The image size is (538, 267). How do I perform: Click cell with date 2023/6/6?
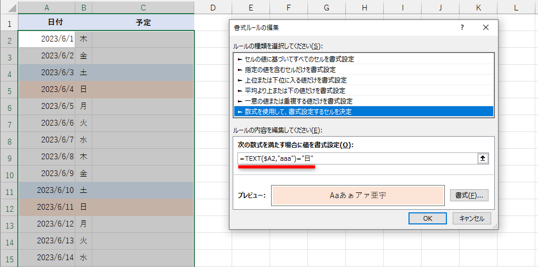click(x=47, y=123)
